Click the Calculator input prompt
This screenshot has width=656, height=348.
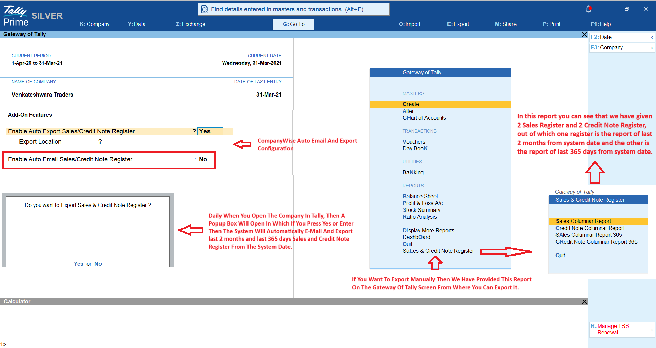click(x=3, y=344)
